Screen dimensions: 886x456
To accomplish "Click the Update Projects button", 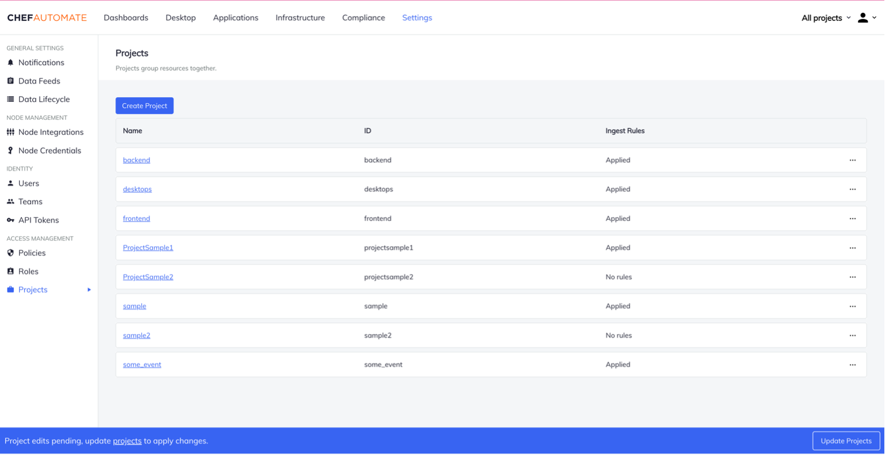I will point(846,441).
